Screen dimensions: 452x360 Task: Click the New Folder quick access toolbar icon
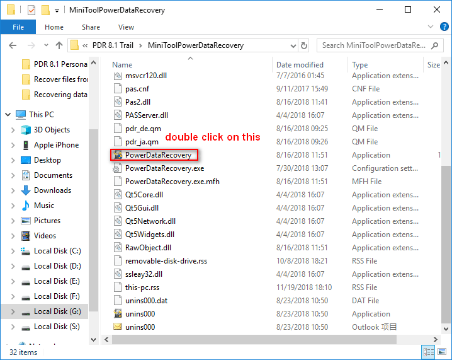pos(45,10)
